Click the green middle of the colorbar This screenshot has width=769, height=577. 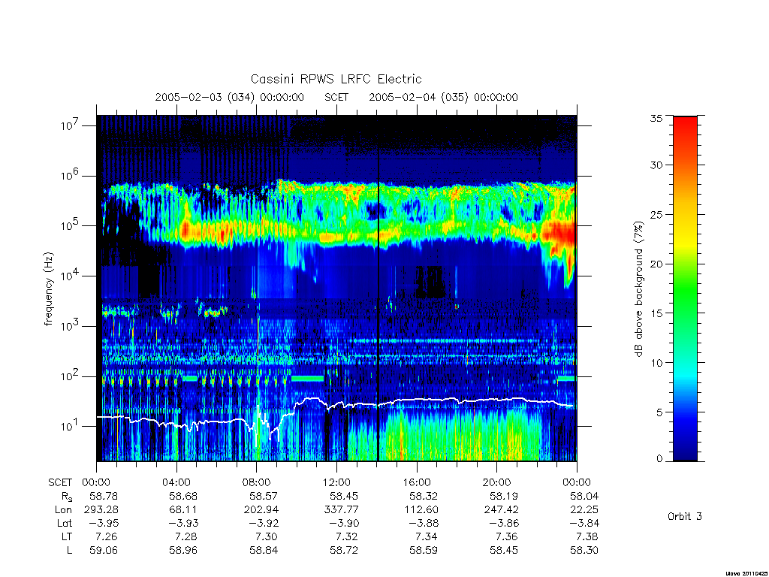(x=685, y=288)
